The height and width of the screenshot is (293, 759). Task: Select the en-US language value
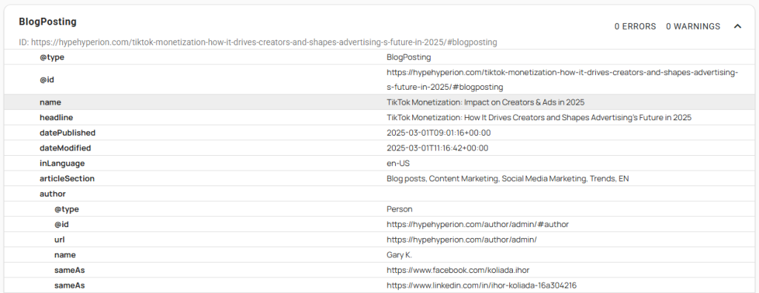point(398,163)
